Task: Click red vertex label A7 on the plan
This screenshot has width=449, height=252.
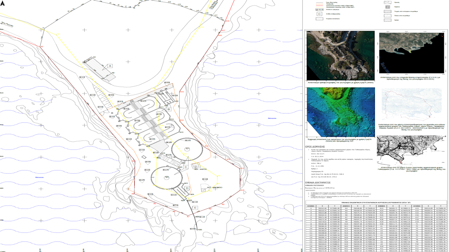Action: click(x=188, y=217)
